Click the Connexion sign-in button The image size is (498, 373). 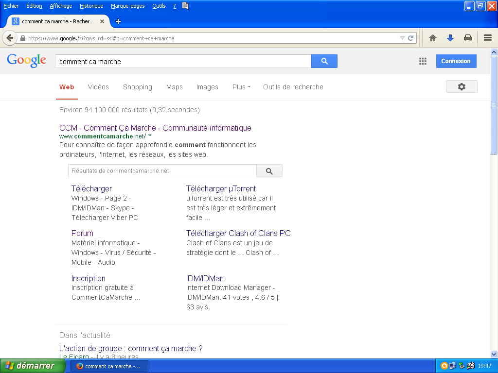coord(456,61)
